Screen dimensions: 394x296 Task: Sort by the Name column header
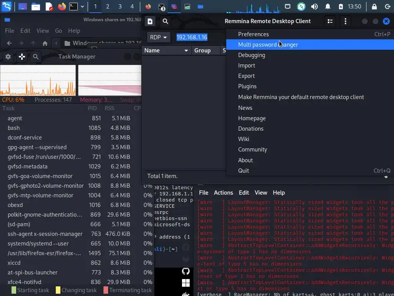(166, 50)
